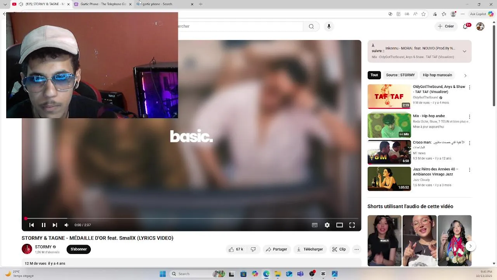Open the translate page icon
The height and width of the screenshot is (280, 497).
pyautogui.click(x=407, y=14)
